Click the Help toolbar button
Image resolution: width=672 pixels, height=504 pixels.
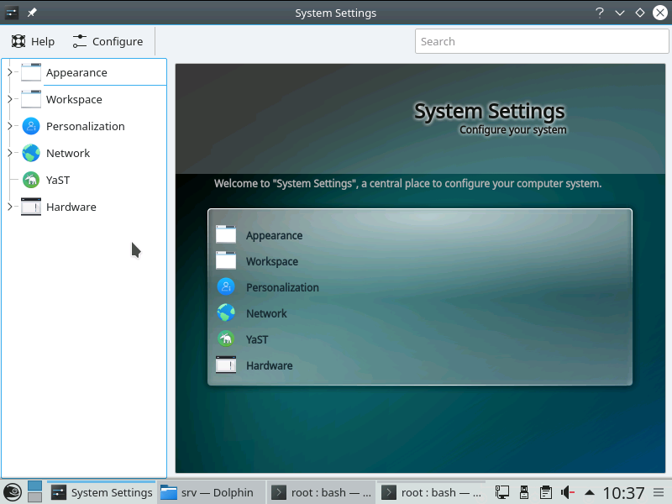pyautogui.click(x=33, y=41)
